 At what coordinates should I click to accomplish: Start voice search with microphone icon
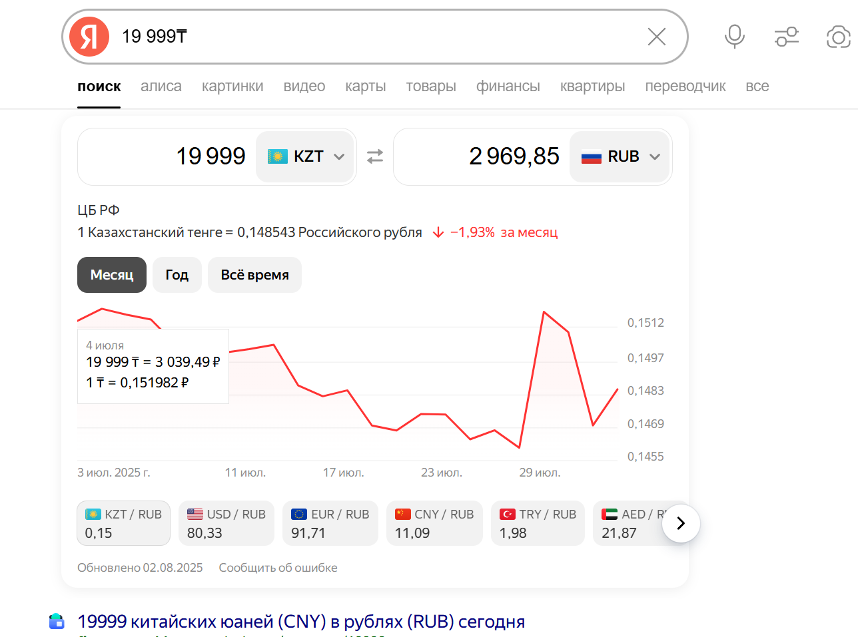click(734, 37)
